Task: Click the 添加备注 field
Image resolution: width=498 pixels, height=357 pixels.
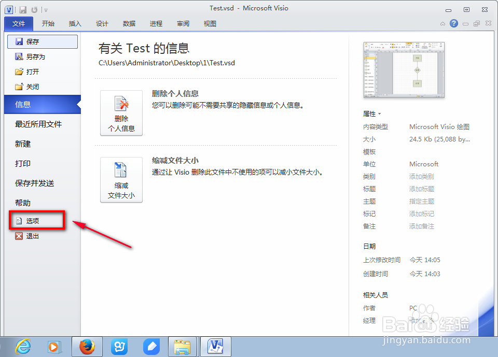Action: [x=421, y=226]
